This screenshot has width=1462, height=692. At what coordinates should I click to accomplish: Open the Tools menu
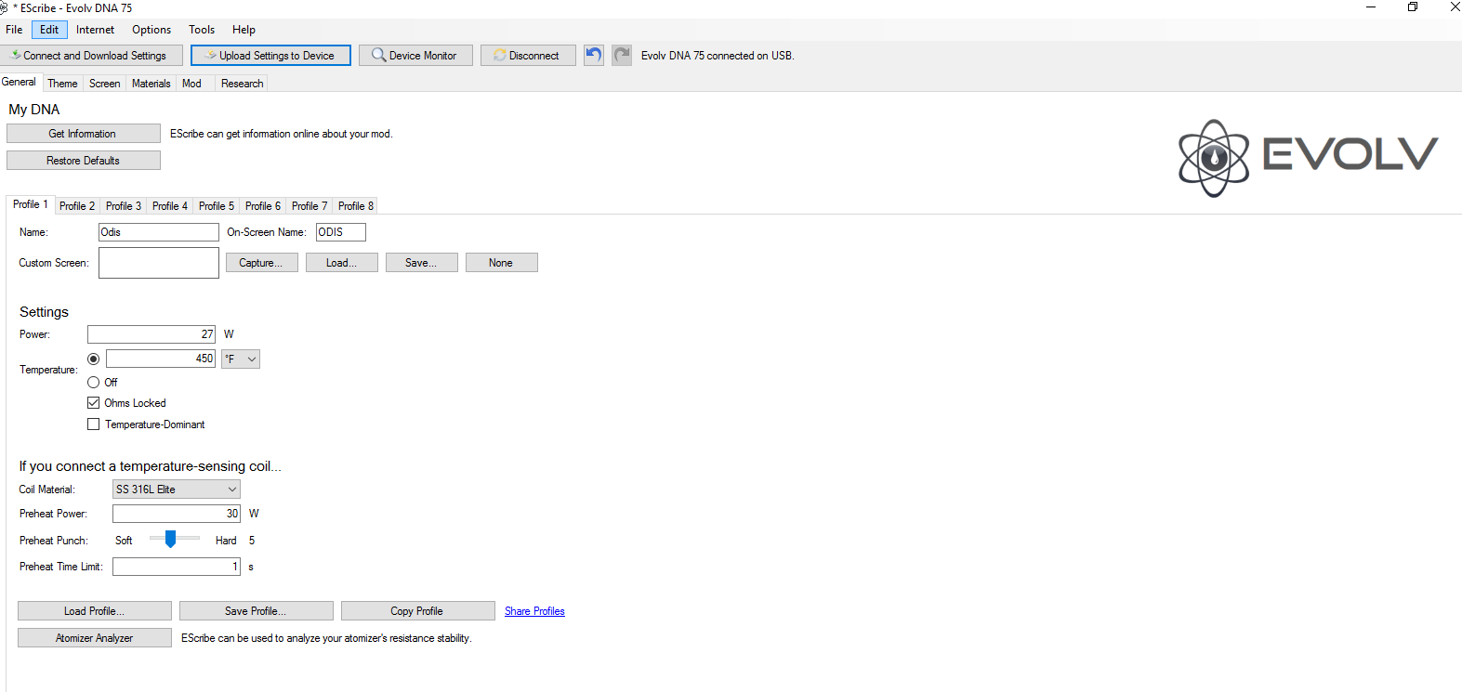[x=202, y=30]
